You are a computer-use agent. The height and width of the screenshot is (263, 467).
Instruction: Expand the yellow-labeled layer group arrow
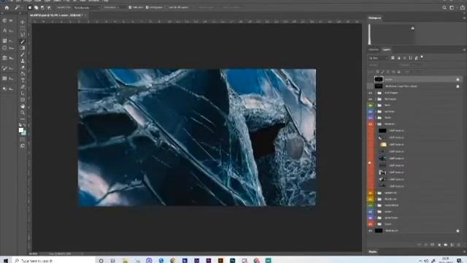pyautogui.click(x=375, y=199)
